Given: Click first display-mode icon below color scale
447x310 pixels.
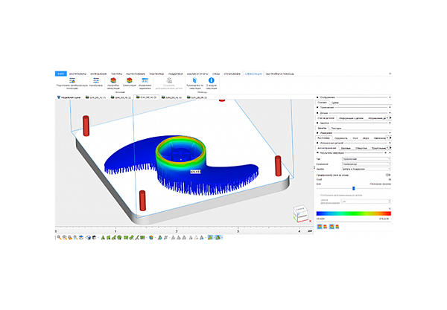Looking at the screenshot, I should click(x=319, y=225).
